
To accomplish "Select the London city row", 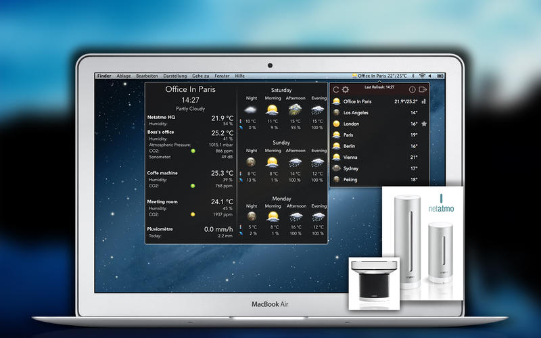I will coord(379,124).
